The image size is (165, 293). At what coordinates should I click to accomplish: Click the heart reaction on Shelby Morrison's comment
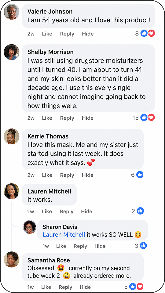pos(151,118)
